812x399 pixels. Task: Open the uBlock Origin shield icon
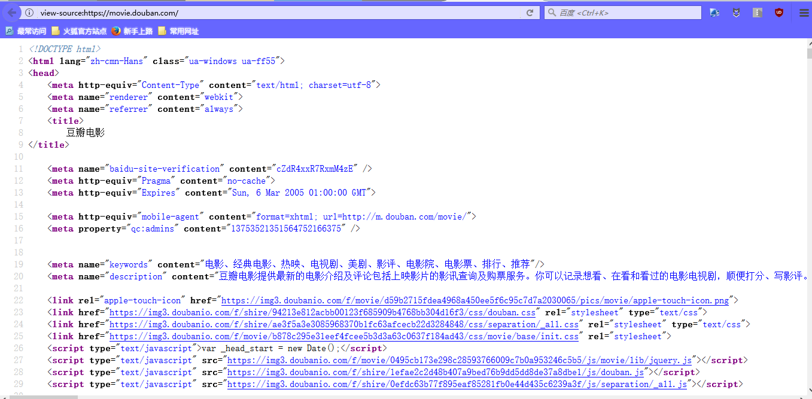[x=778, y=13]
